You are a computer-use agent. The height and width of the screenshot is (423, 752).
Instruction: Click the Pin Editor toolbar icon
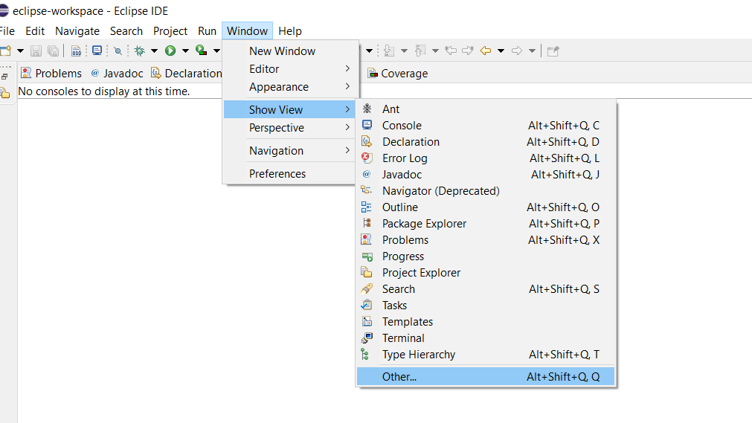tap(553, 51)
